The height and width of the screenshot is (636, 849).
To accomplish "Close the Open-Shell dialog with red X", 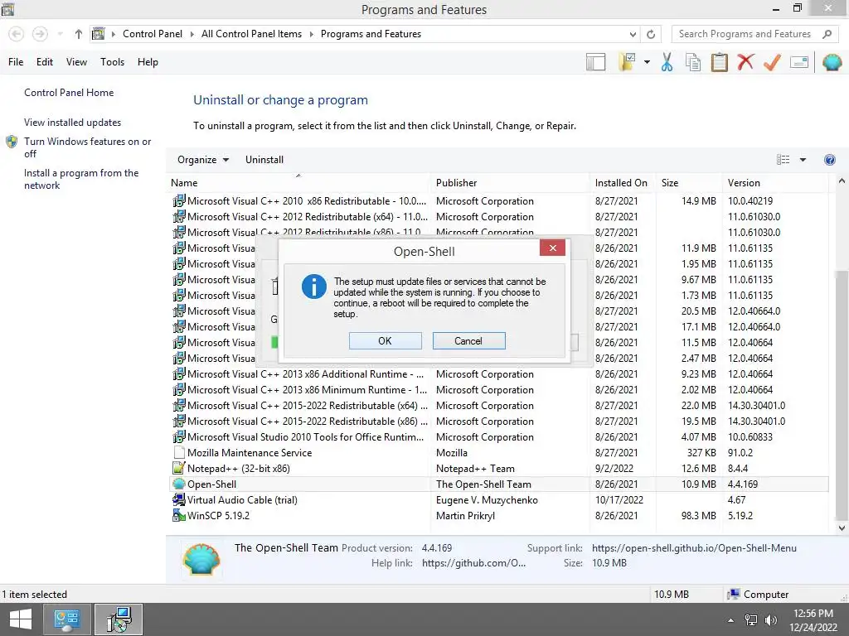I will pos(552,248).
